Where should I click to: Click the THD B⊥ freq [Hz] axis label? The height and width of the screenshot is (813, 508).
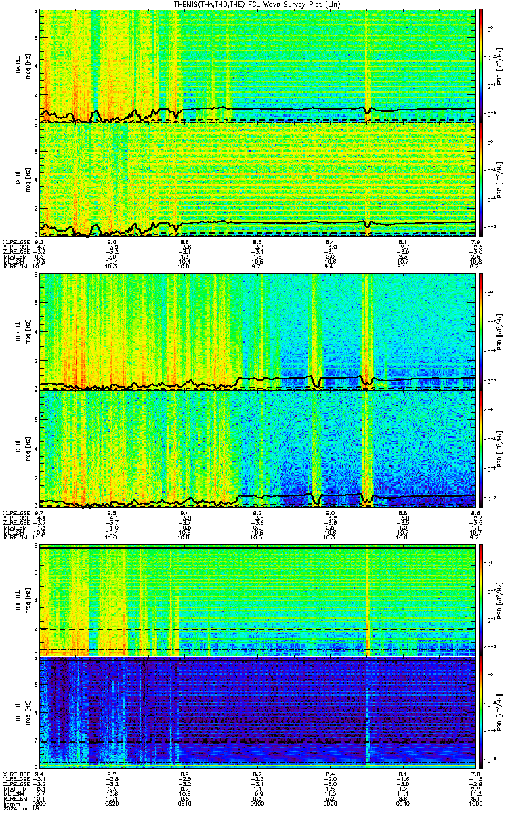point(22,331)
